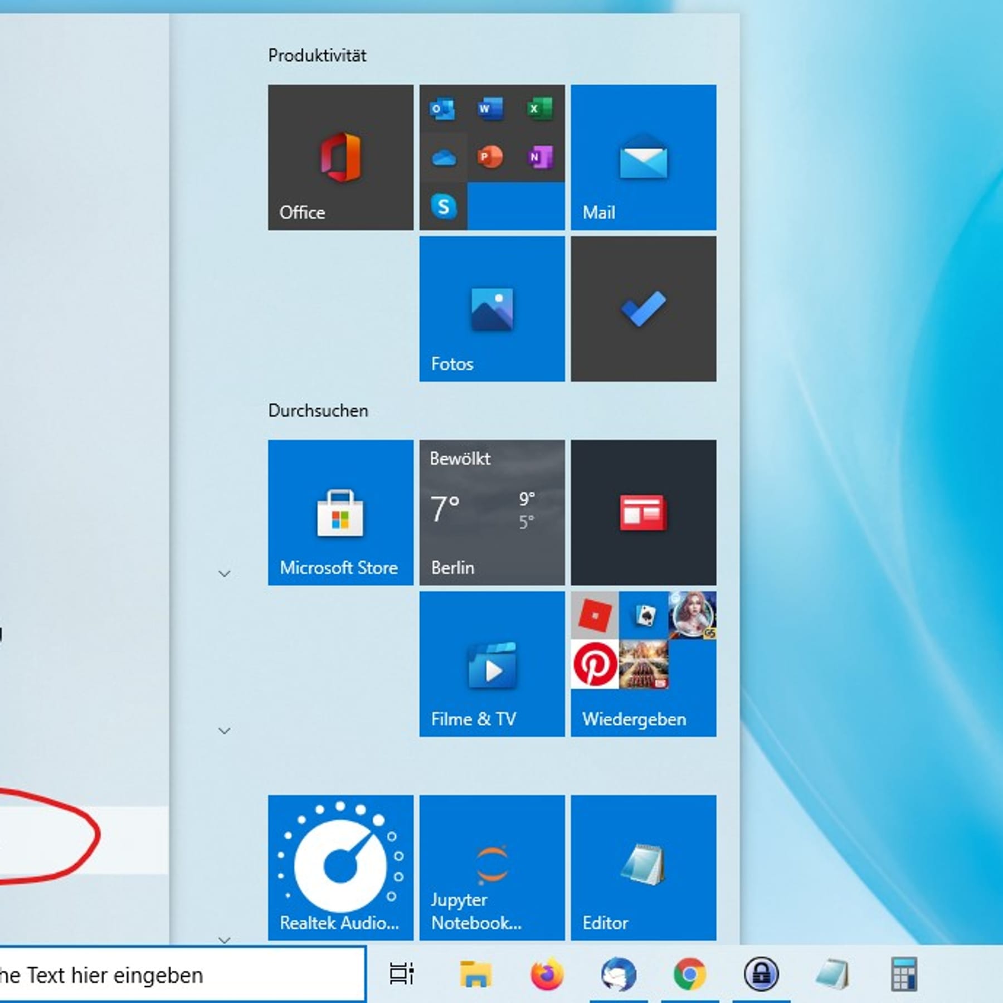Expand the chevron beside Microsoft Store tile
The width and height of the screenshot is (1003, 1003).
point(224,573)
